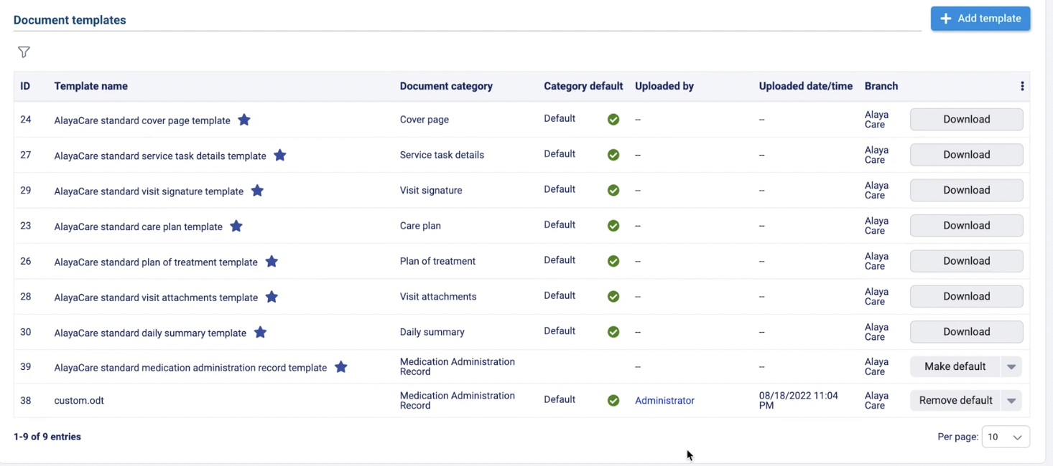
Task: Open the Administrator uploader link
Action: pyautogui.click(x=664, y=401)
